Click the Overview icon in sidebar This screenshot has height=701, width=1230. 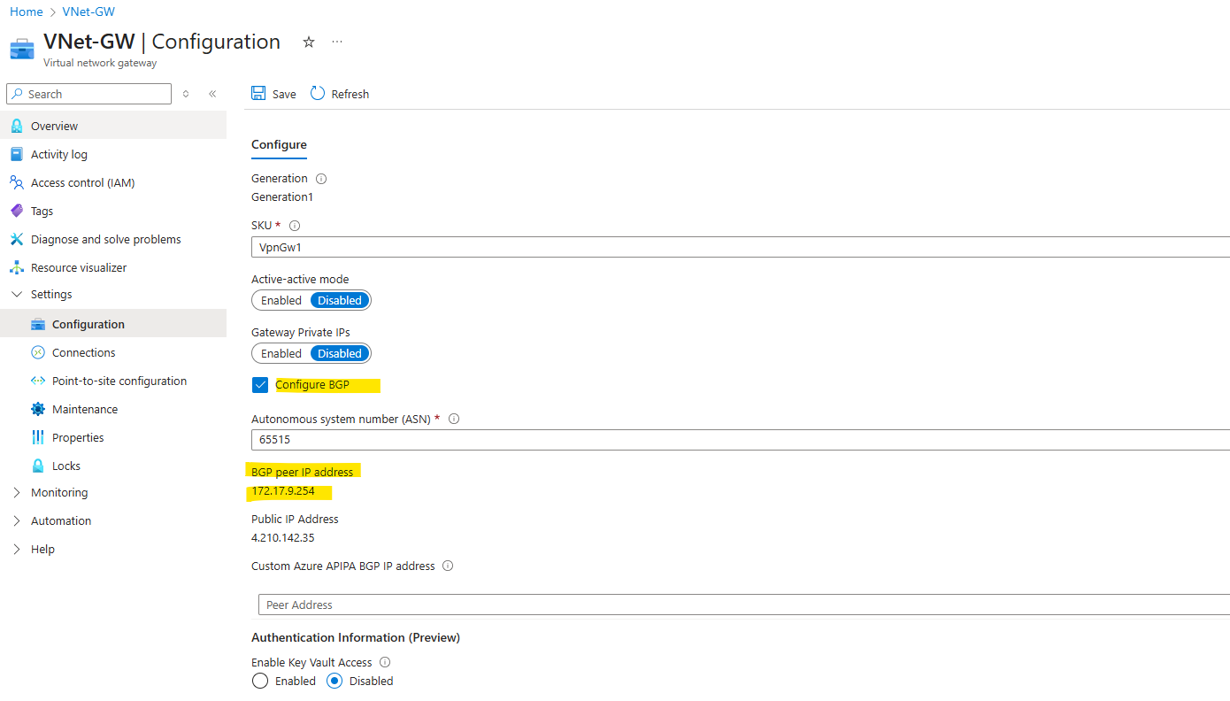click(17, 126)
